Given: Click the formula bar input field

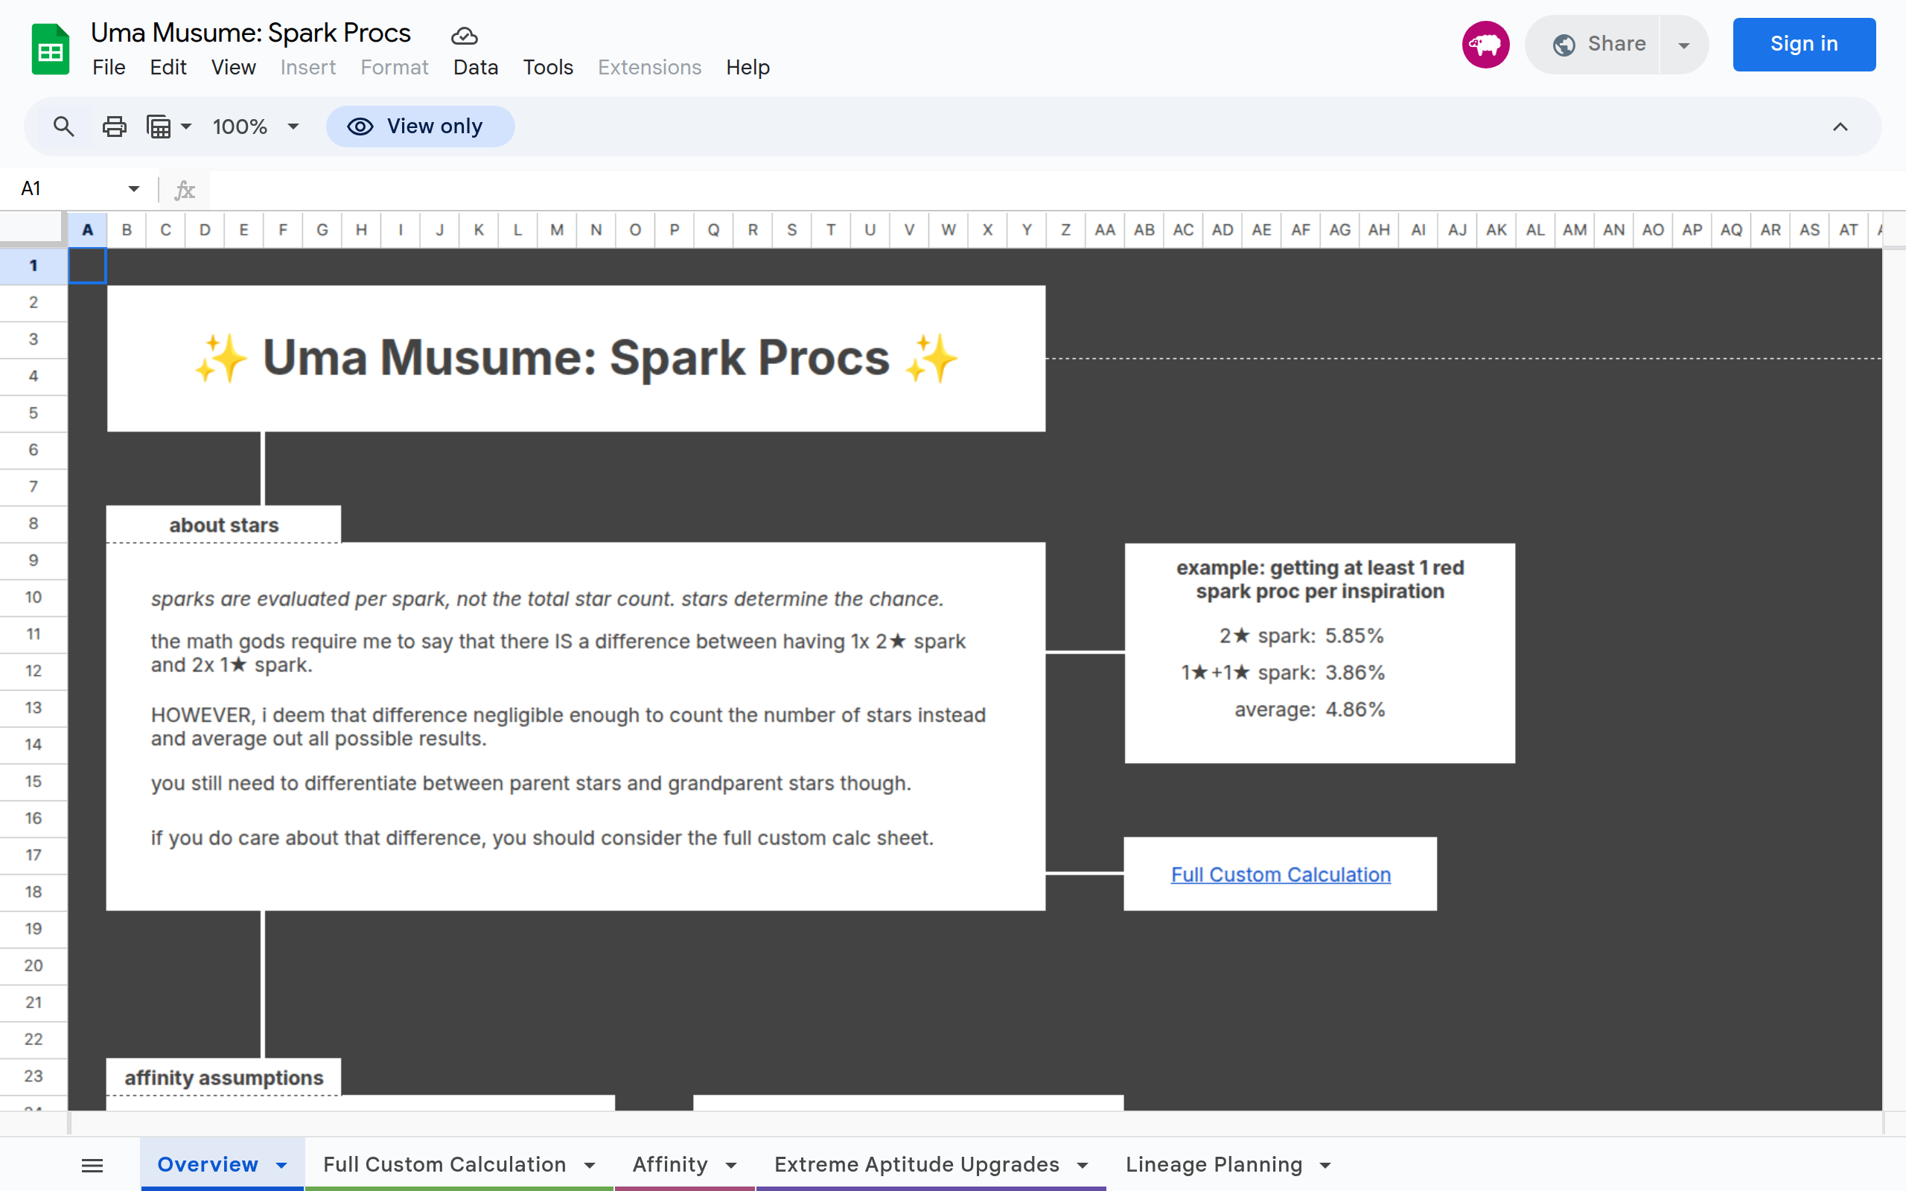Looking at the screenshot, I should (x=1024, y=189).
